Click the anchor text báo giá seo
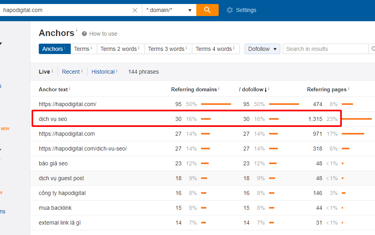This screenshot has width=375, height=235. [x=53, y=163]
